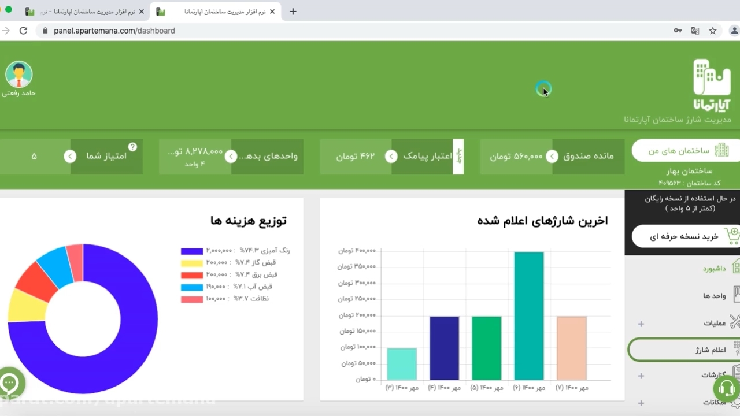Open saved passwords key icon
Screen dimensions: 740x416
[678, 31]
